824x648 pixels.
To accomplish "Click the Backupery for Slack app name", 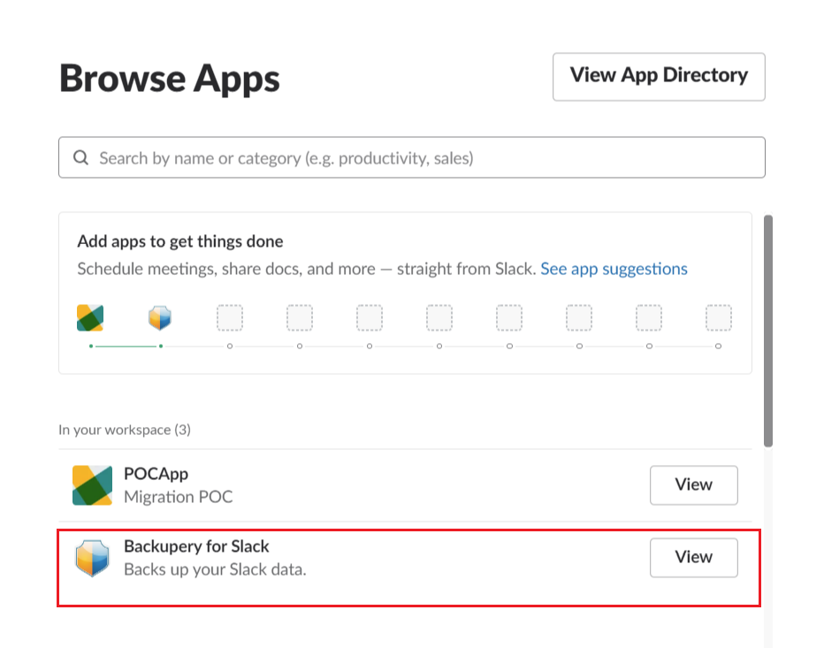I will [196, 546].
